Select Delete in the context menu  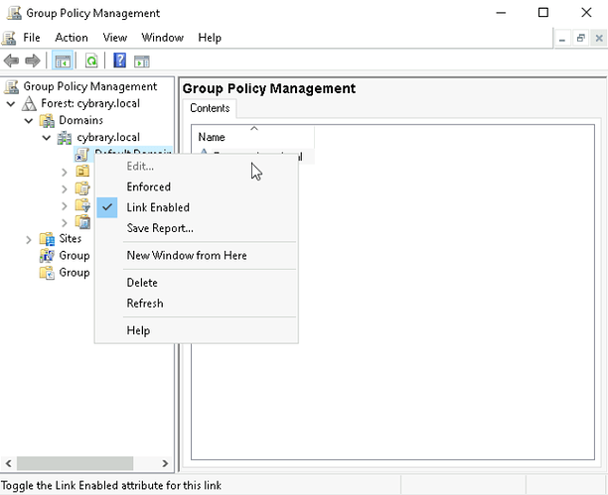[x=142, y=283]
